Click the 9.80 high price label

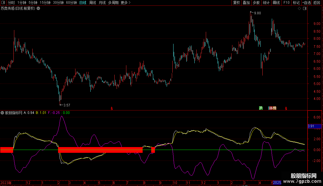(x=257, y=13)
